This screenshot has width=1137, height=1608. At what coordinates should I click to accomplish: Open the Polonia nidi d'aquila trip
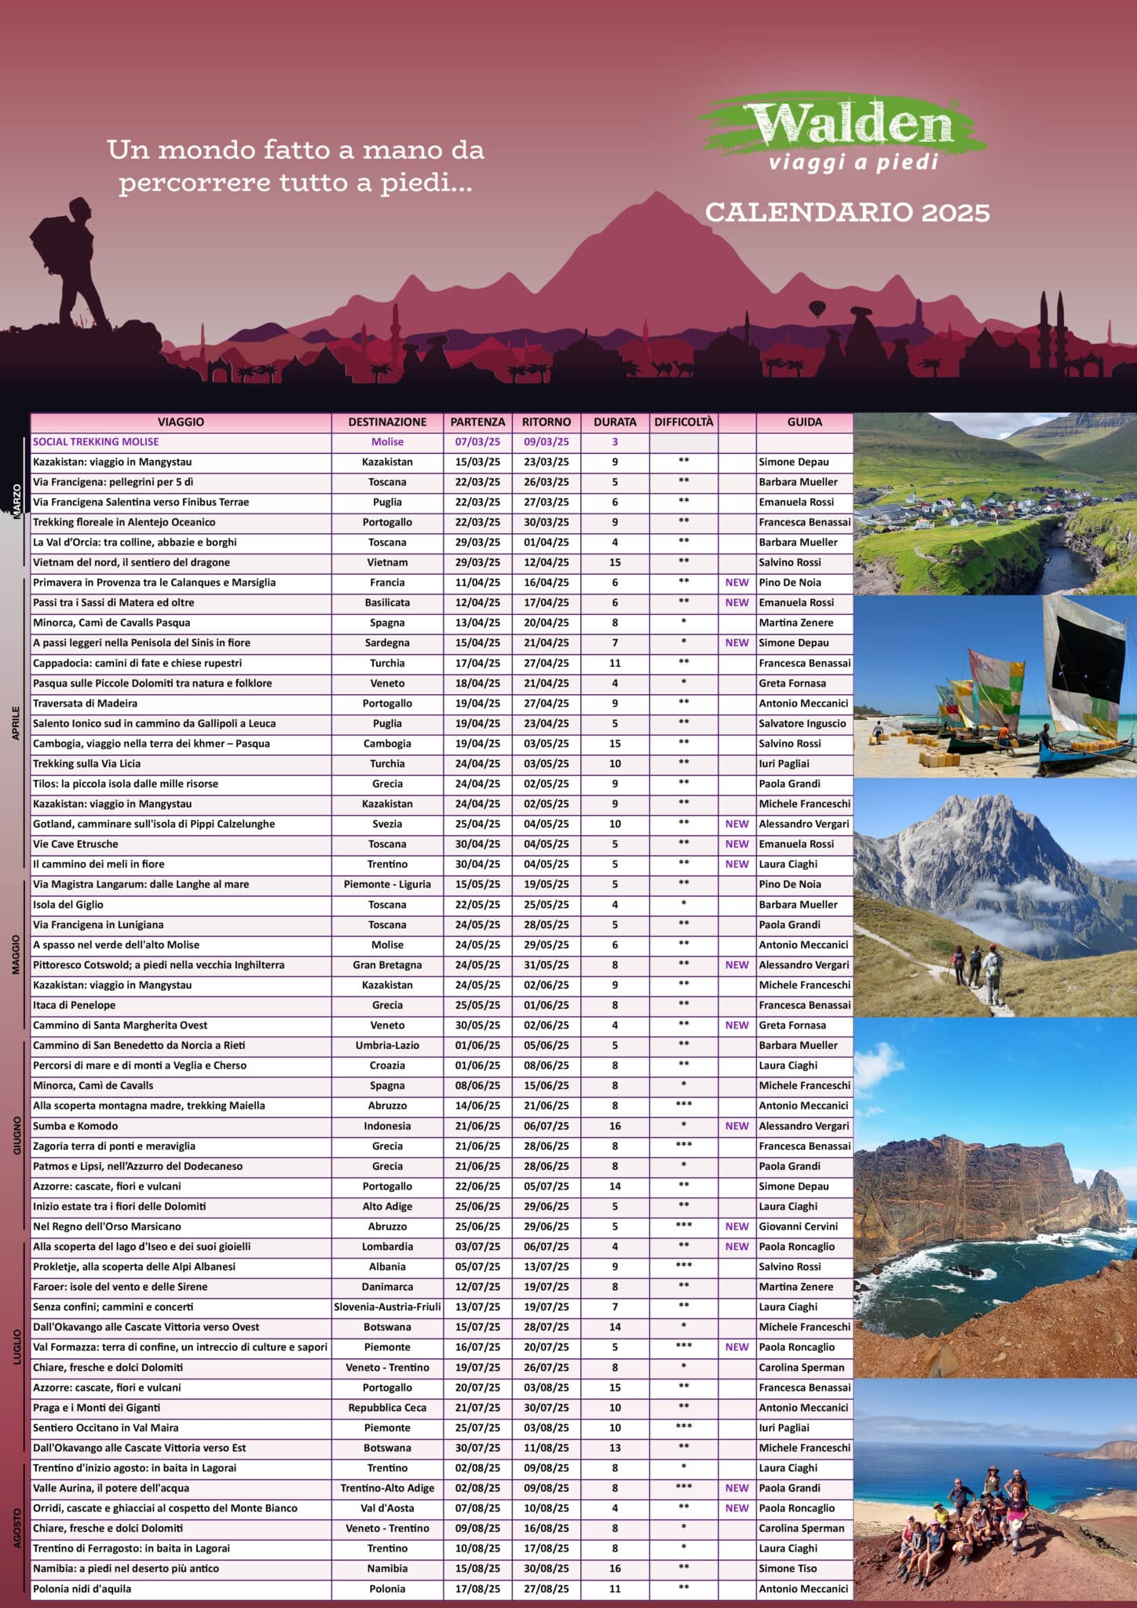click(82, 1588)
